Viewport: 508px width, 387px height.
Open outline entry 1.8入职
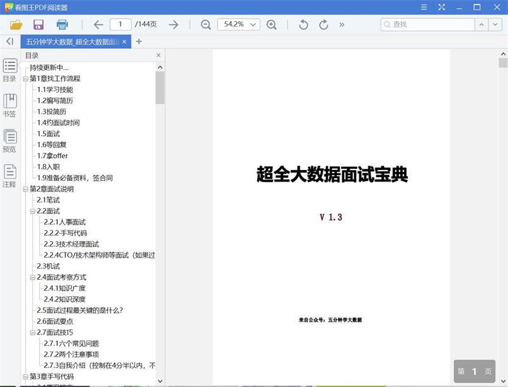48,167
